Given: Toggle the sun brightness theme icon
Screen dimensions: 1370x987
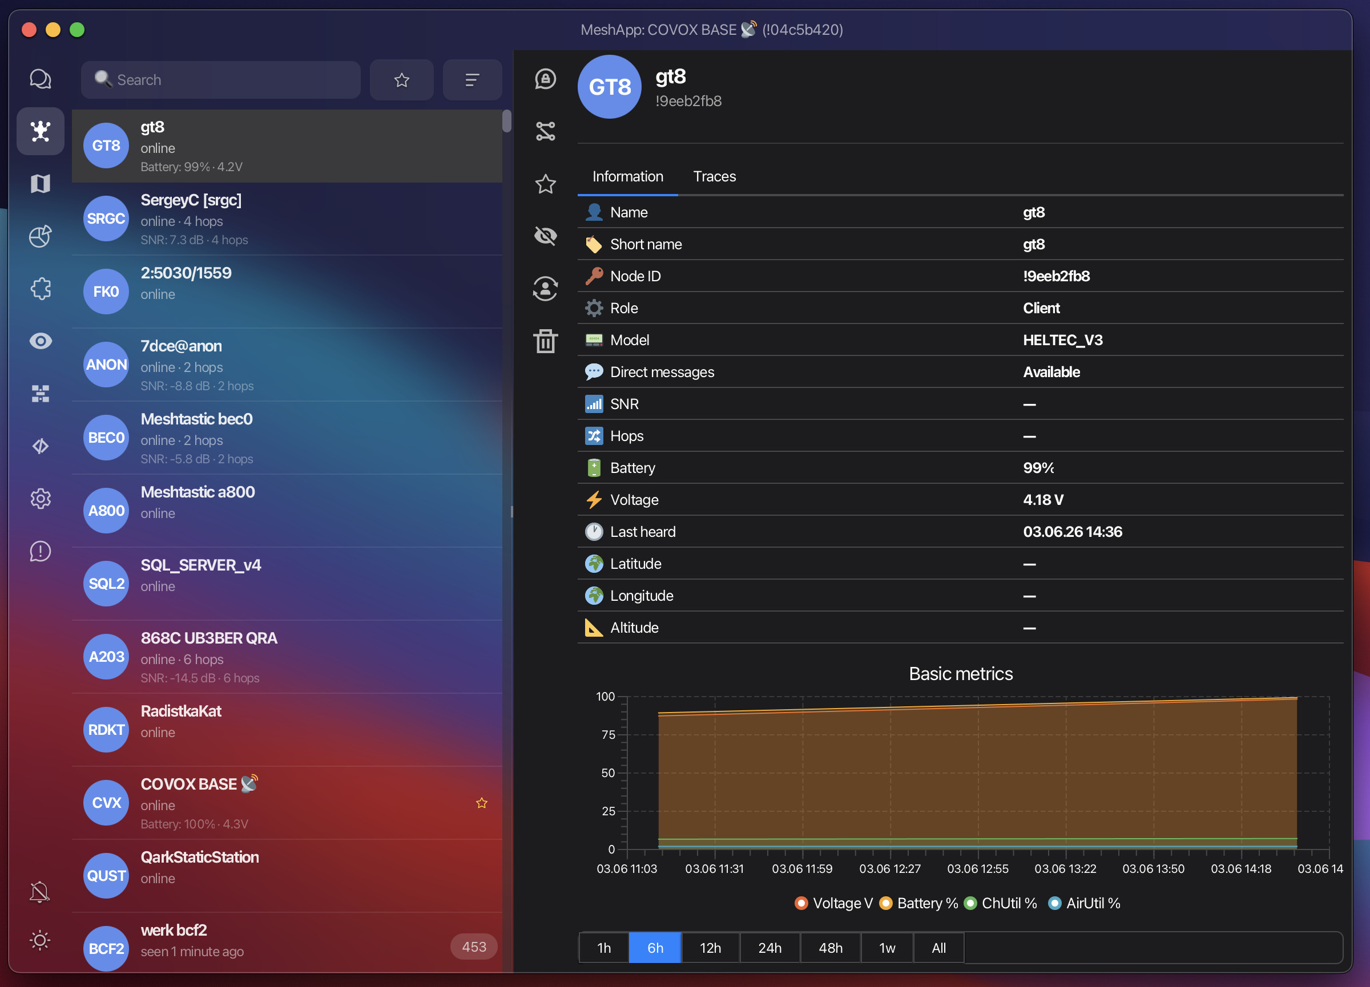Looking at the screenshot, I should point(40,941).
